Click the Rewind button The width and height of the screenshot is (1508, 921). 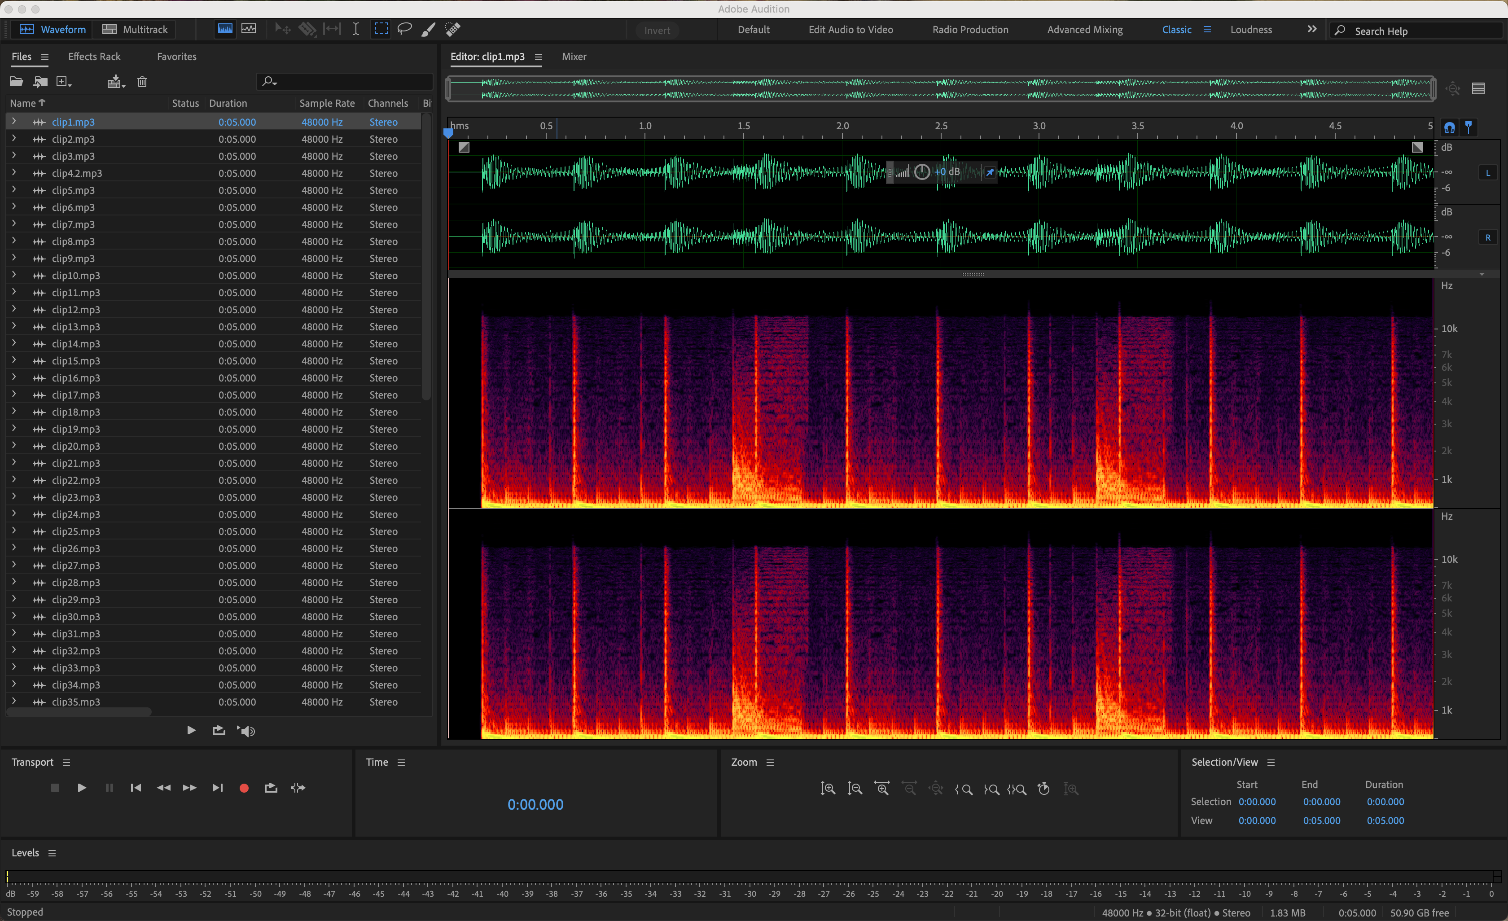pyautogui.click(x=163, y=788)
